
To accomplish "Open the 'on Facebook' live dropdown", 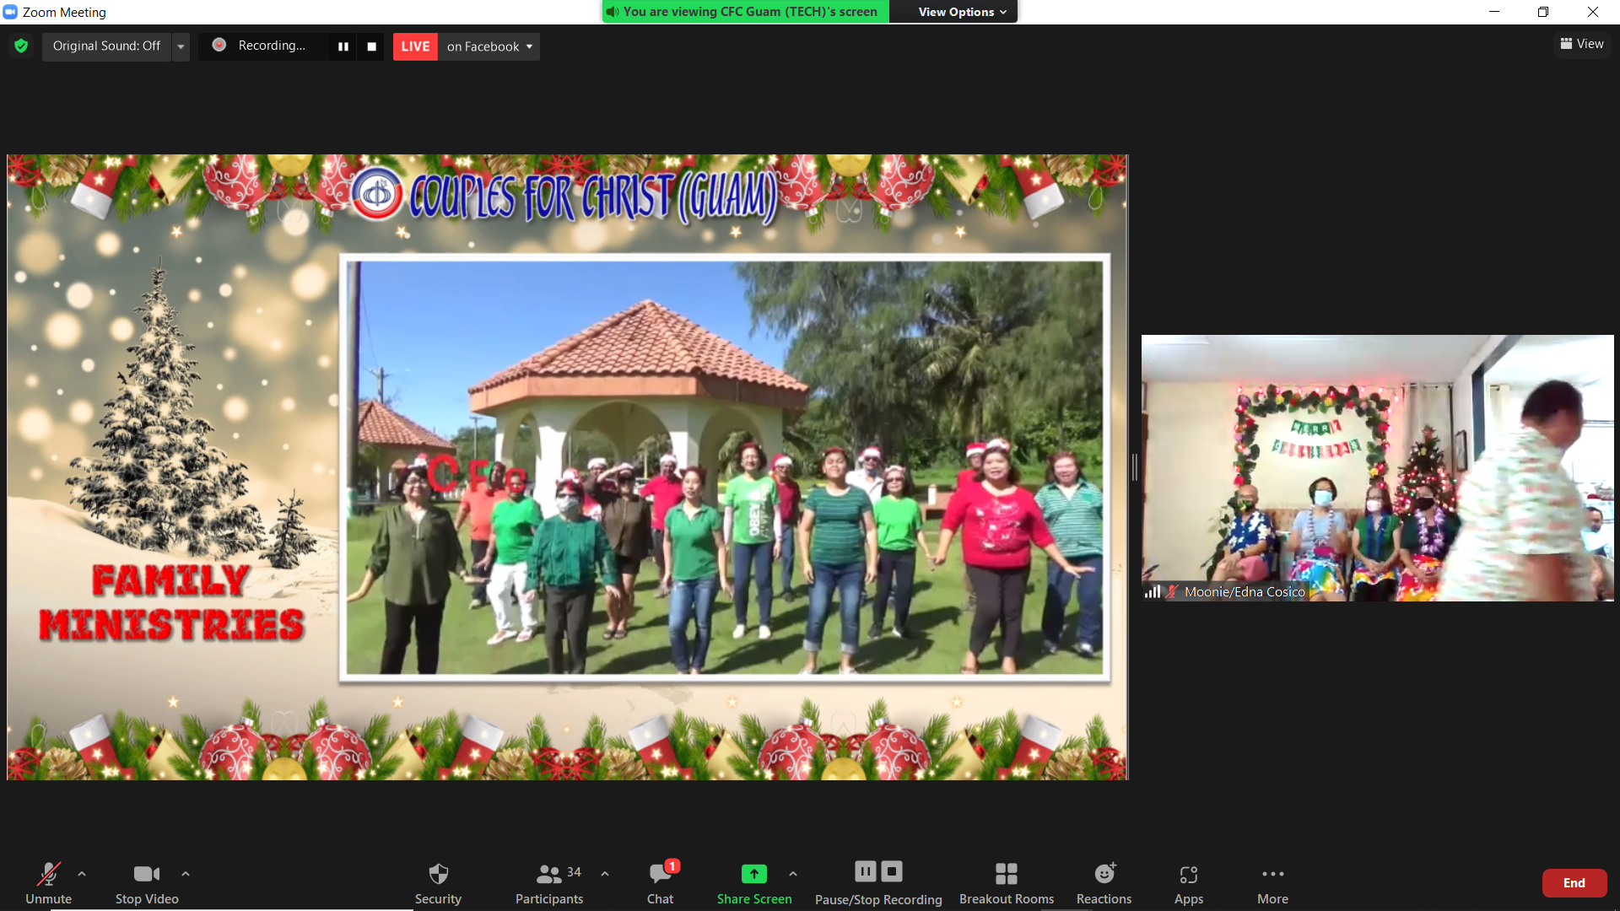I will tap(489, 46).
